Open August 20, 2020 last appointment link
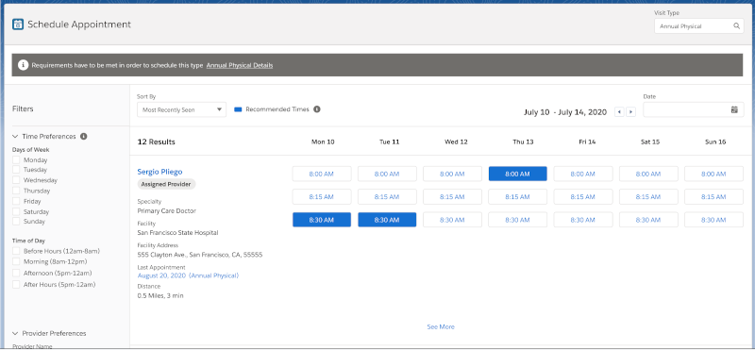This screenshot has height=350, width=755. pos(188,275)
